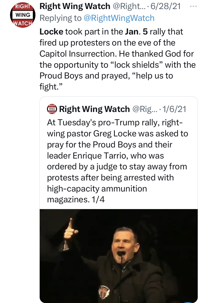Open the @RightWingWatch mention in Replying to
The width and height of the screenshot is (208, 303).
tap(119, 18)
